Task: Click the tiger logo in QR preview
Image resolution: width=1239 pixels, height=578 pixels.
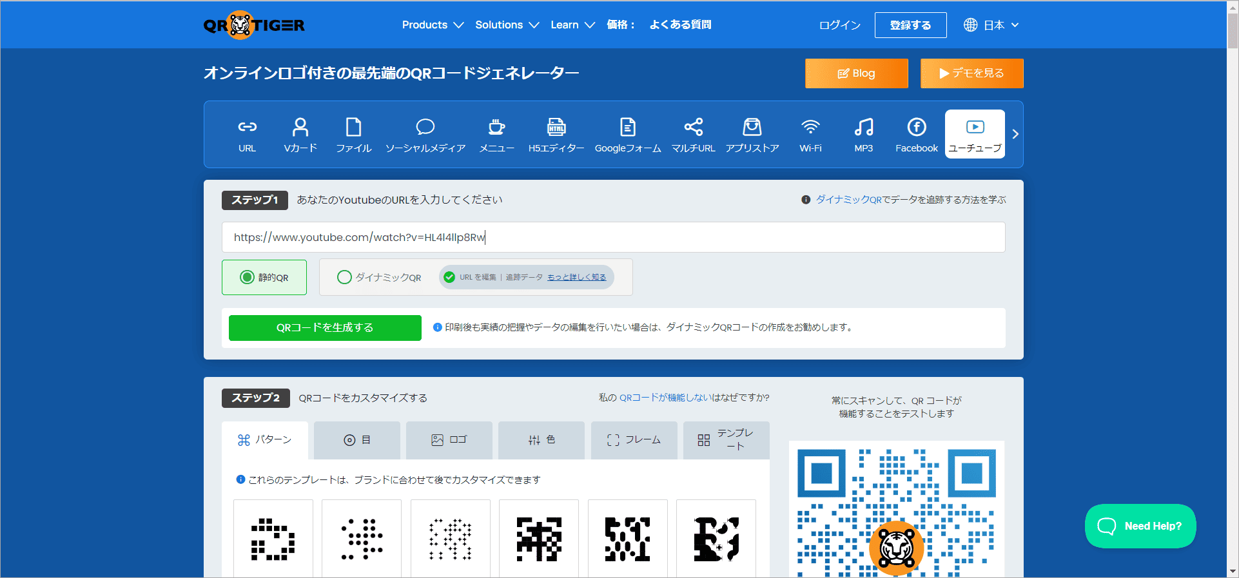Action: (897, 548)
